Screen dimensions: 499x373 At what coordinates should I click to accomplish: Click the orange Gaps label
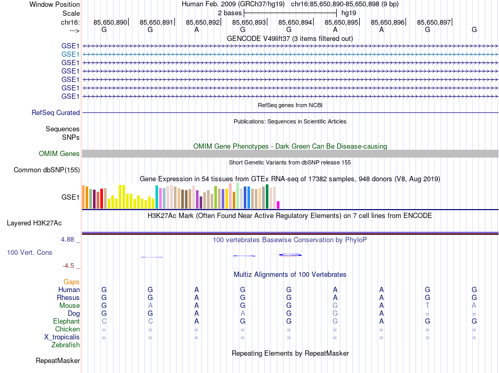click(x=71, y=282)
